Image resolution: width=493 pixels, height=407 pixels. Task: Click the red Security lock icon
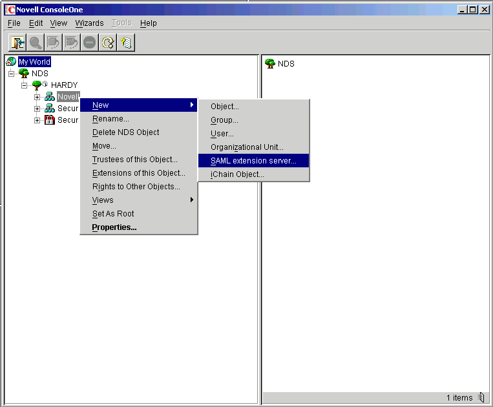pos(50,120)
